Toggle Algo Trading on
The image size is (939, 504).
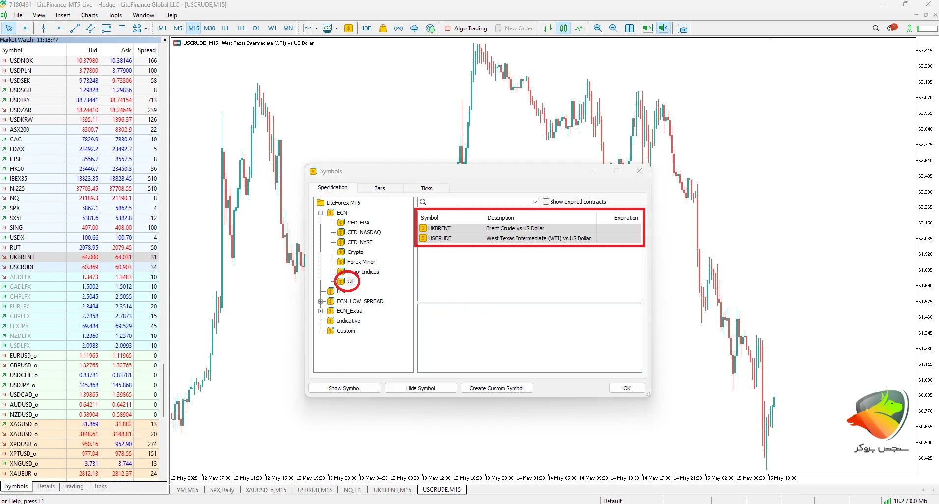coord(466,28)
